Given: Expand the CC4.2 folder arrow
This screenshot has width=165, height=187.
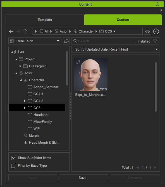Looking at the screenshot, I should coord(25,101).
